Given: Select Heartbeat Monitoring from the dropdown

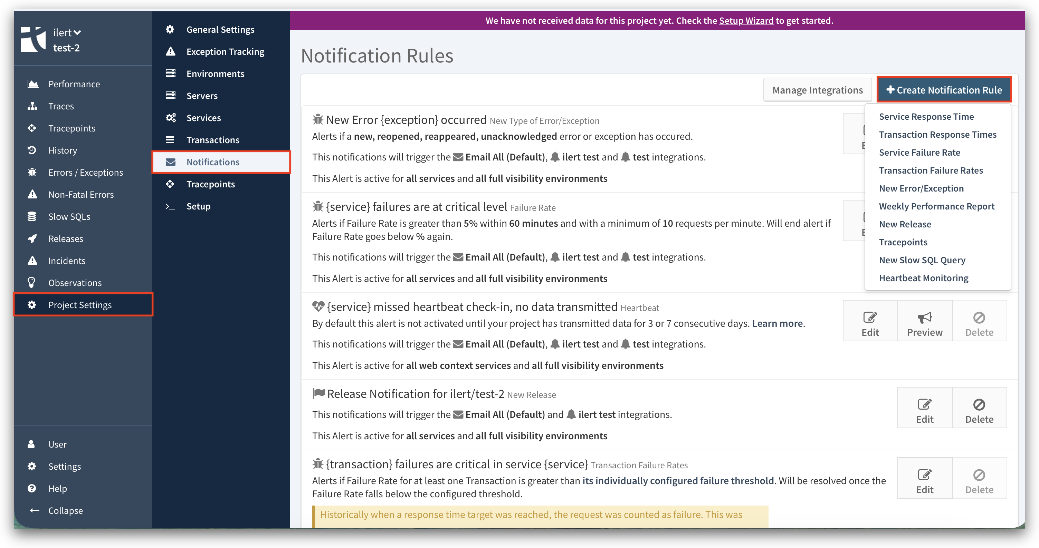Looking at the screenshot, I should pos(923,278).
